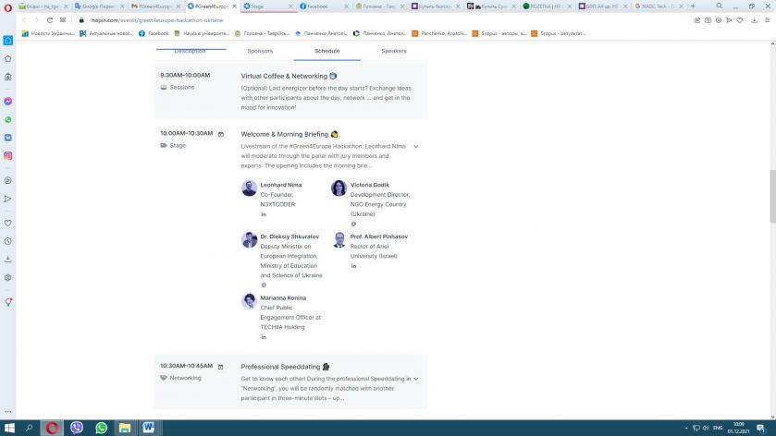Add Professional Speeddating to calendar
The image size is (776, 436).
pos(221,367)
